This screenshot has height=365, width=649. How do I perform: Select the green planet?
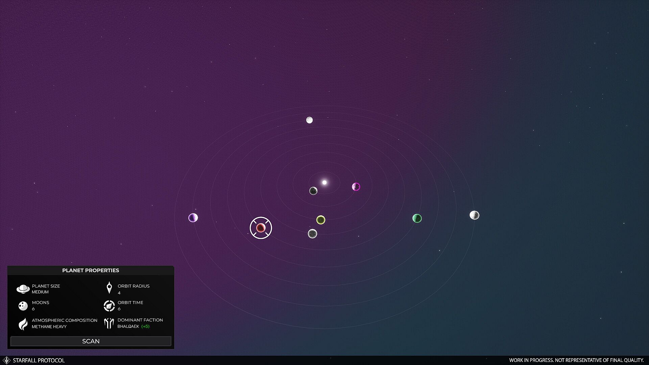pos(417,218)
